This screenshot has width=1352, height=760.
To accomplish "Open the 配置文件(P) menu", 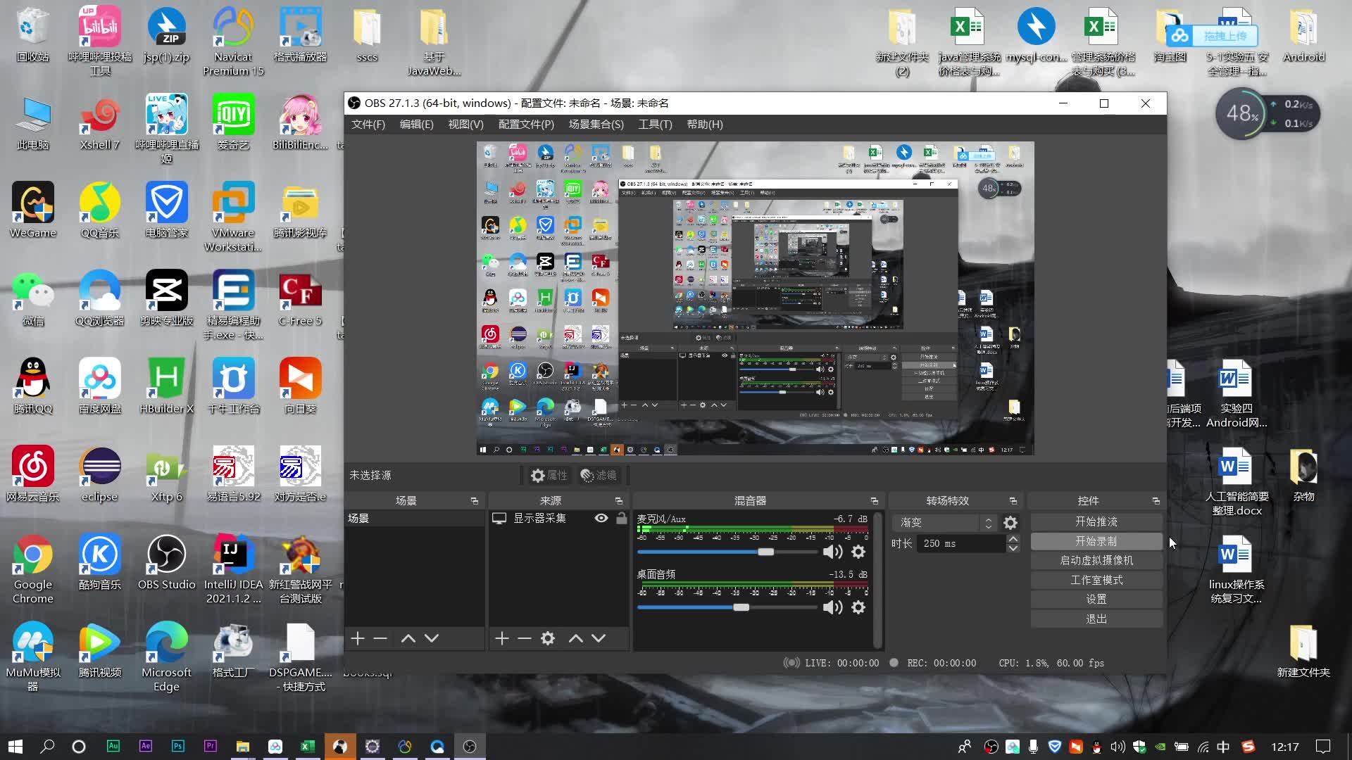I will [x=526, y=125].
